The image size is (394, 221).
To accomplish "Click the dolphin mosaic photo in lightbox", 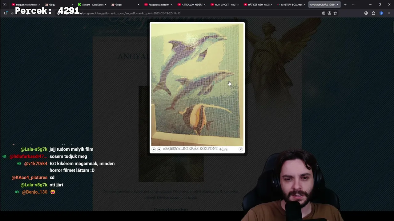I will coord(197,85).
